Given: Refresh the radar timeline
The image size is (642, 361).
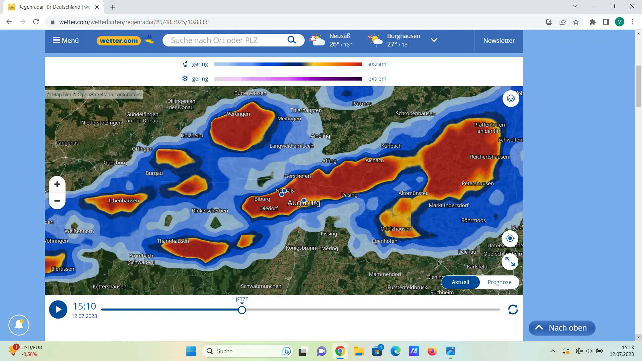Looking at the screenshot, I should pos(513,310).
